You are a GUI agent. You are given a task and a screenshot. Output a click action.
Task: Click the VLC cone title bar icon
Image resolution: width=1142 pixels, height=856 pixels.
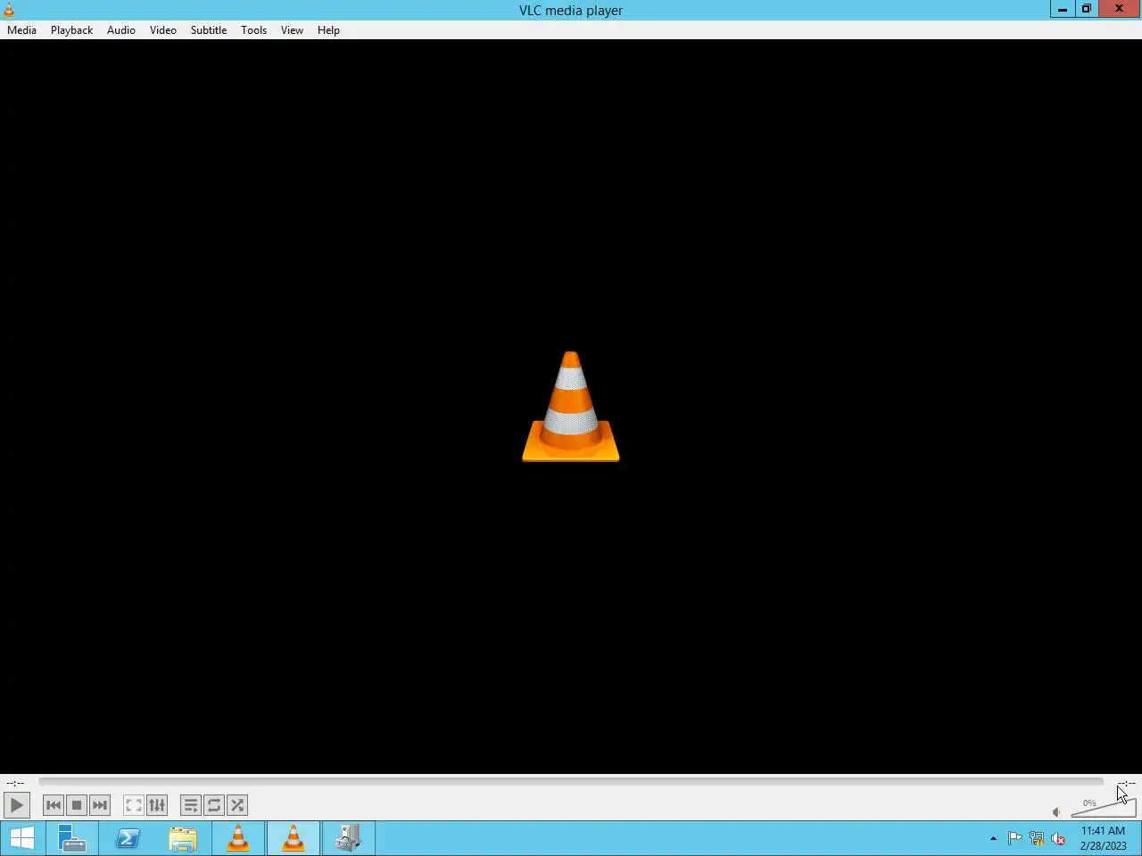tap(9, 10)
